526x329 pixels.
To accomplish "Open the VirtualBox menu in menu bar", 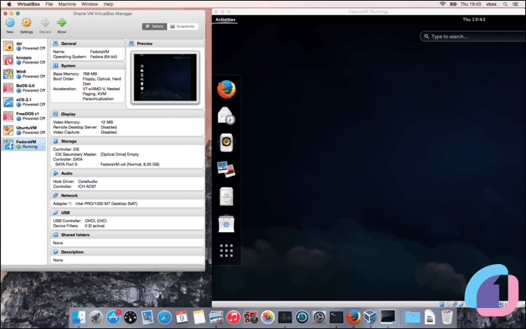I will [29, 4].
